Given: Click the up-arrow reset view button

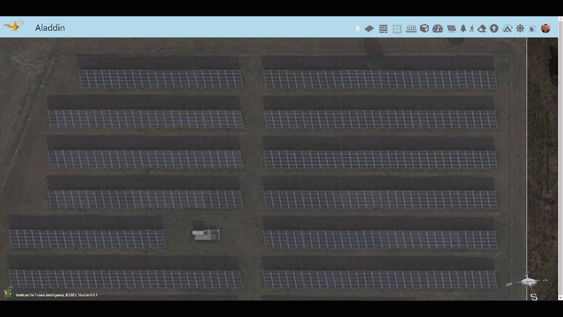Looking at the screenshot, I should [494, 29].
